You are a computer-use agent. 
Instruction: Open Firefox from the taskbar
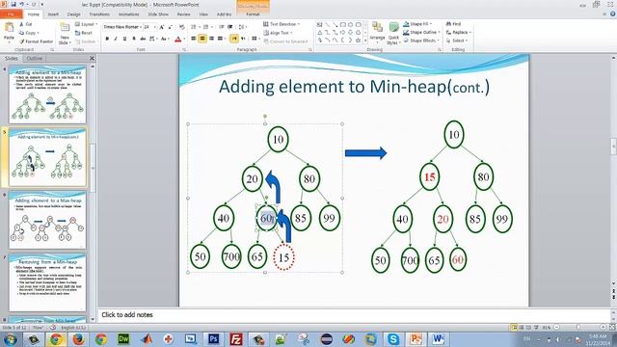(x=78, y=338)
